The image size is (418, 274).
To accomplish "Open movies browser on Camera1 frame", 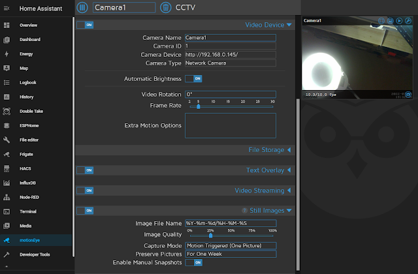I will click(x=399, y=21).
